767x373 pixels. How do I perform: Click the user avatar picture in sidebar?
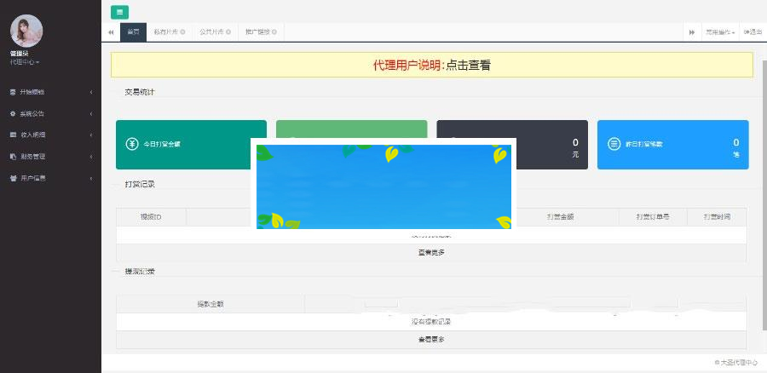pos(26,31)
